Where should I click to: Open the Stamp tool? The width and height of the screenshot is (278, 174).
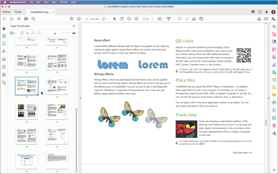(x=201, y=19)
